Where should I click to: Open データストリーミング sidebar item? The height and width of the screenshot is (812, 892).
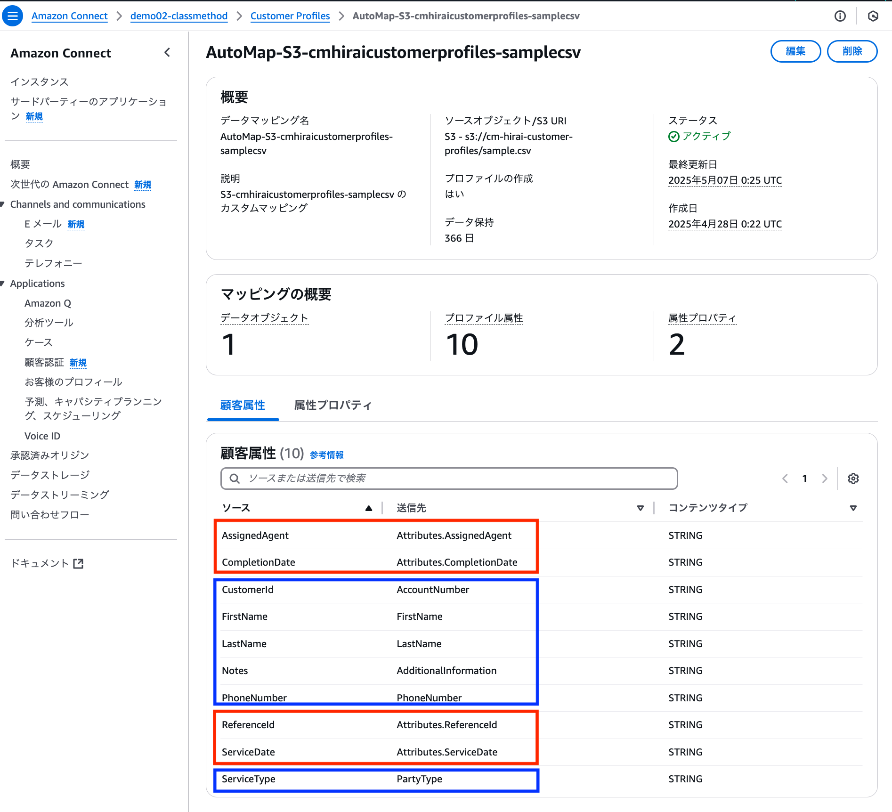pyautogui.click(x=60, y=495)
